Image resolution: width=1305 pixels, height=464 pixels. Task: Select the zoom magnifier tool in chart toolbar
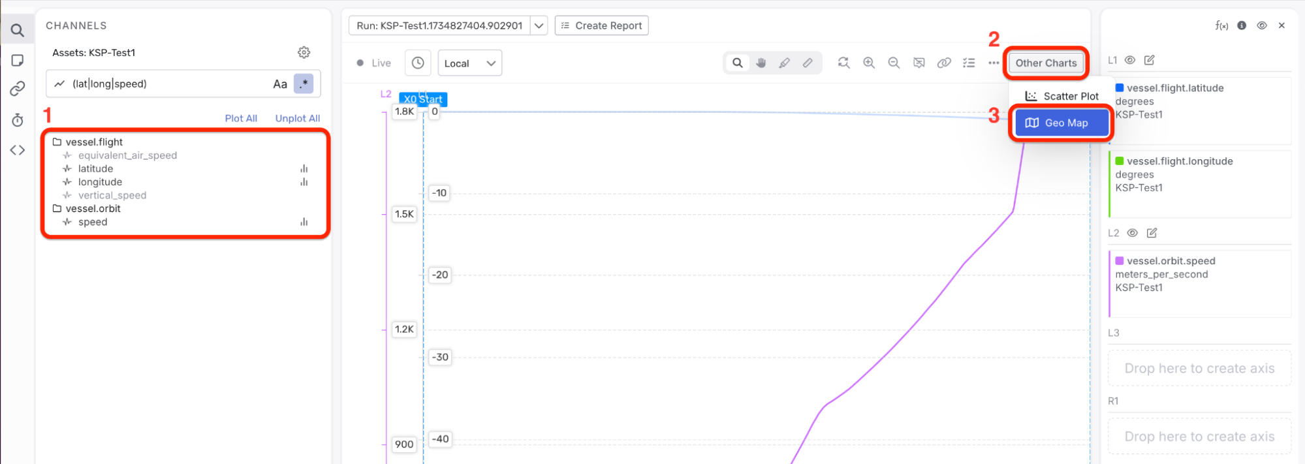pos(738,63)
